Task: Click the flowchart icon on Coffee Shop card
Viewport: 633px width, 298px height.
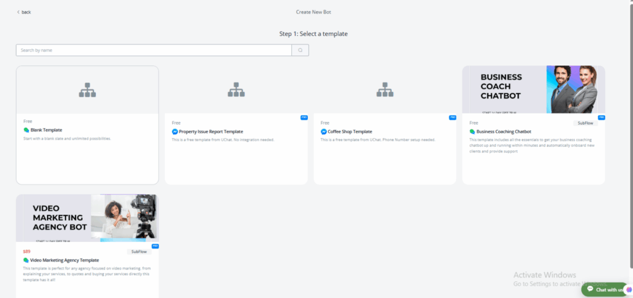Action: click(x=384, y=90)
